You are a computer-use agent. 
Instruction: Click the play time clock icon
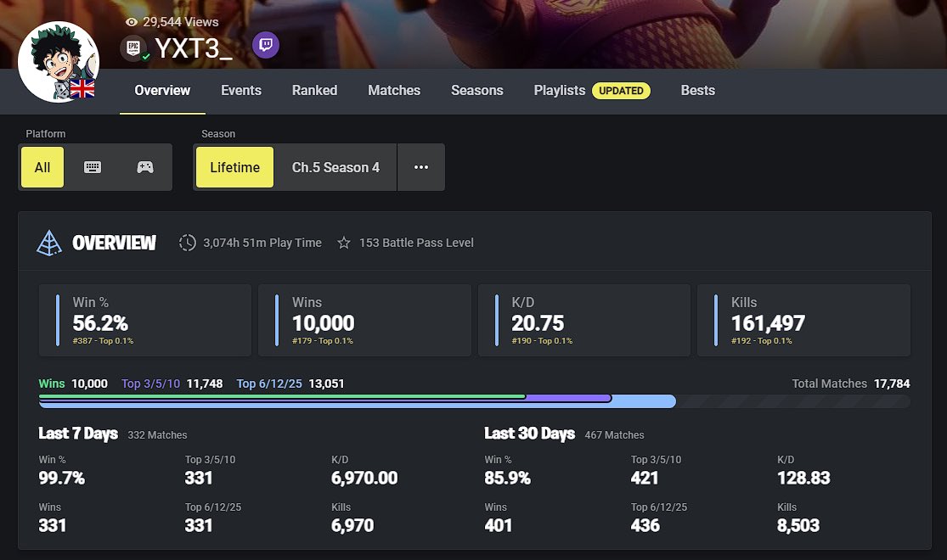(x=187, y=243)
